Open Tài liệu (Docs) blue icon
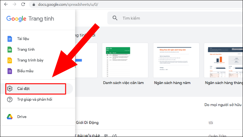The image size is (243, 137). click(x=10, y=39)
